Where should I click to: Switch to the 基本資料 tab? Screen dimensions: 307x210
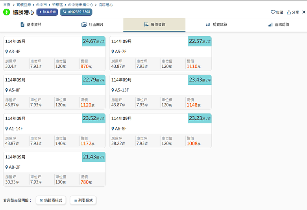tap(31, 24)
